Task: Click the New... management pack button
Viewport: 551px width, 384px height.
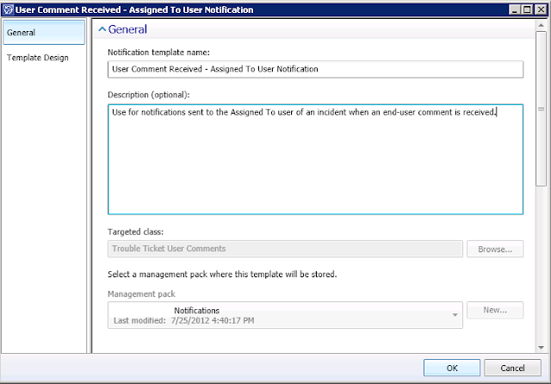Action: 495,310
